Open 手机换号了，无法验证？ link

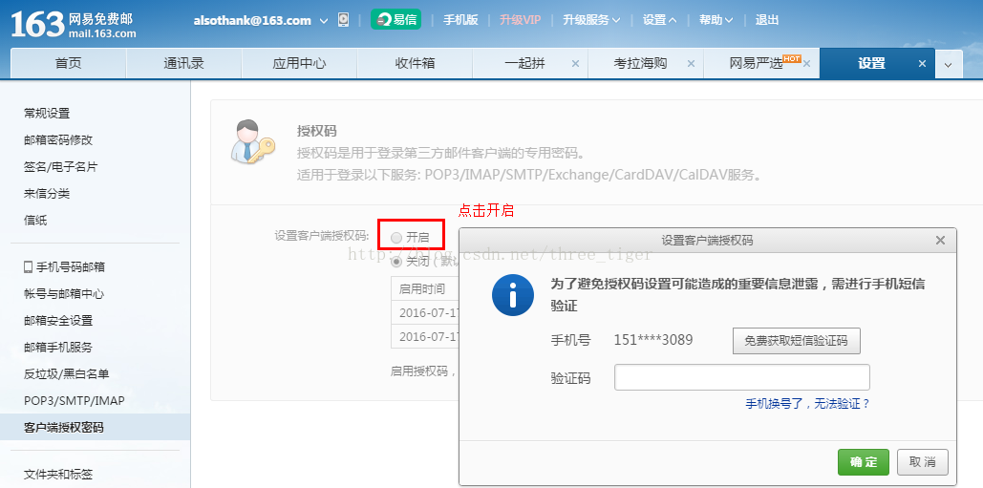click(x=807, y=404)
